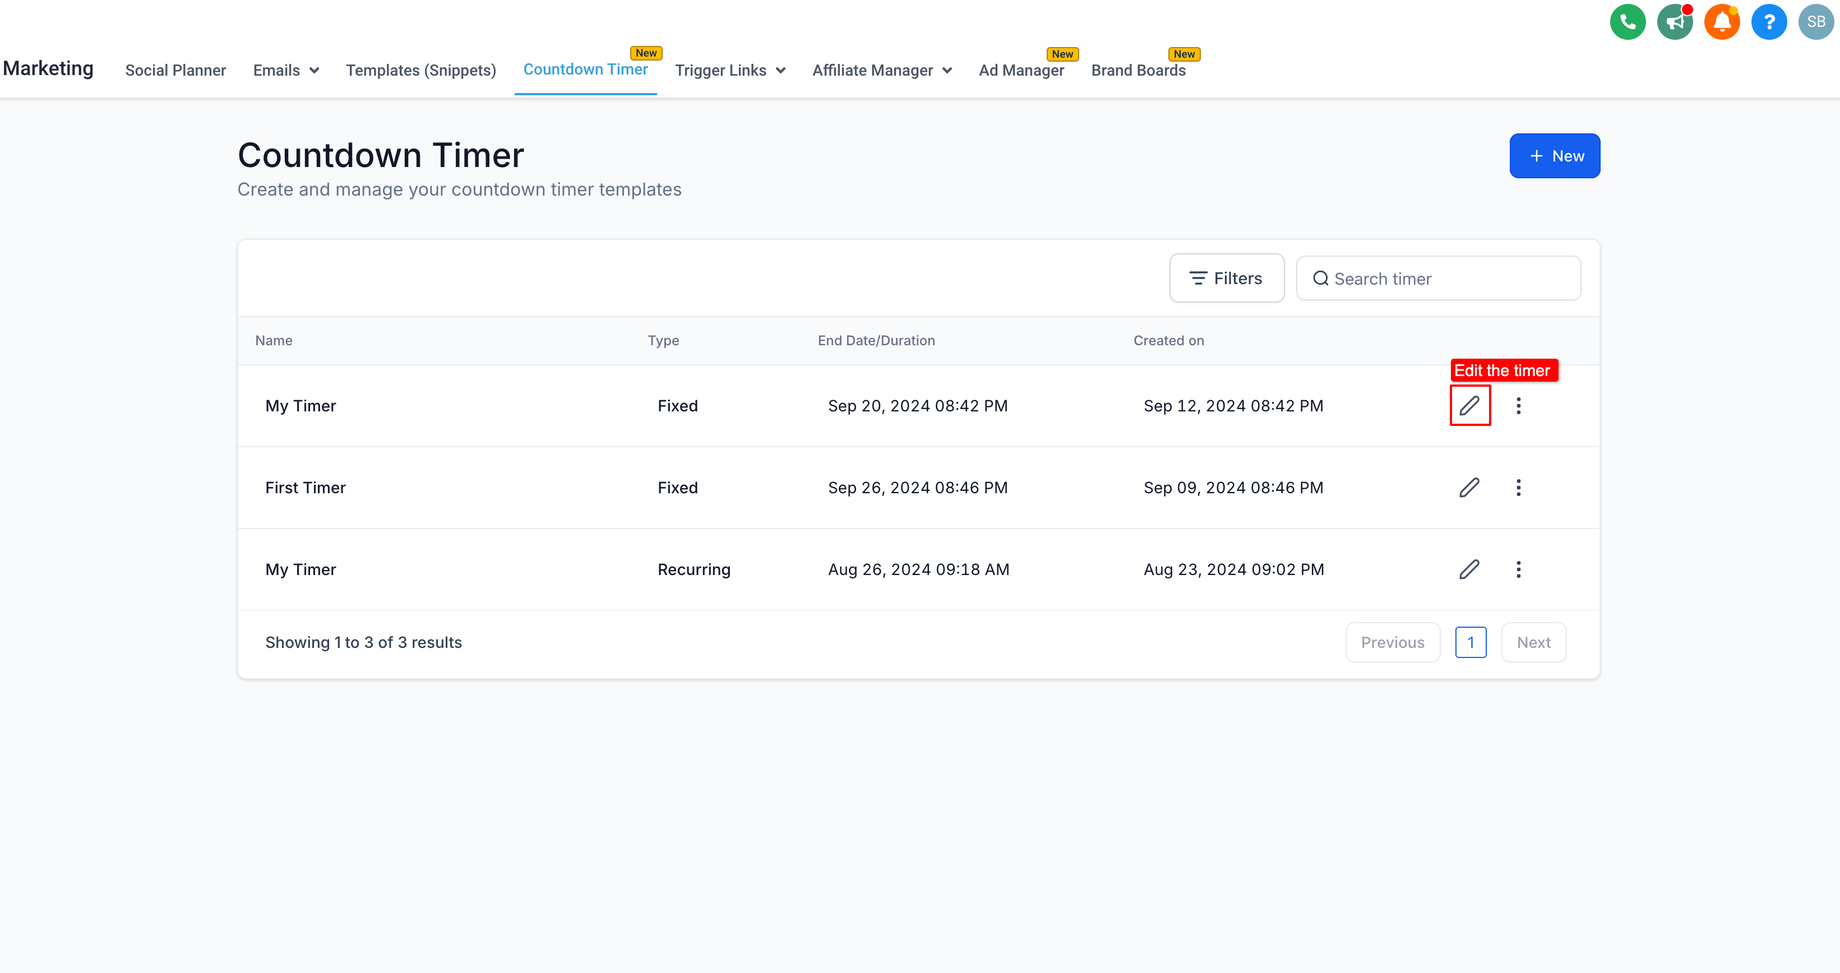Switch to the Social Planner tab
Viewport: 1840px width, 973px height.
[175, 70]
